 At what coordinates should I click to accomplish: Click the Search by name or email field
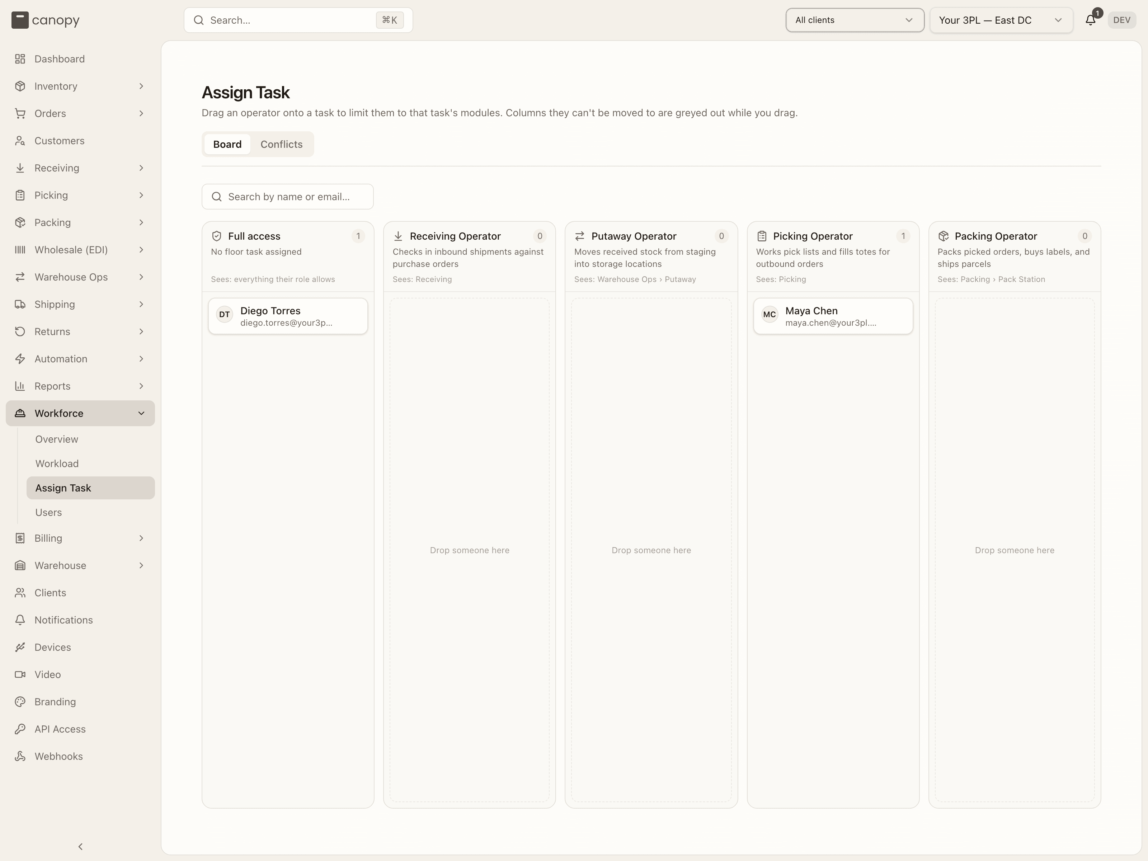pos(287,197)
